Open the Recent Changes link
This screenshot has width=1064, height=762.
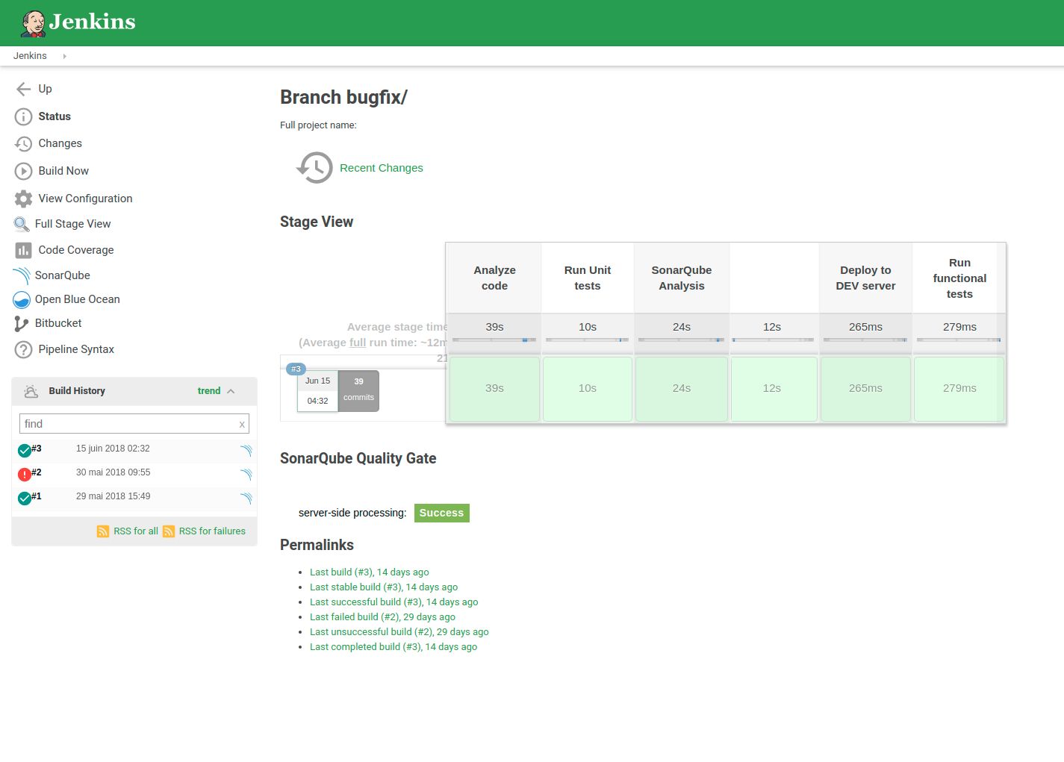[381, 168]
